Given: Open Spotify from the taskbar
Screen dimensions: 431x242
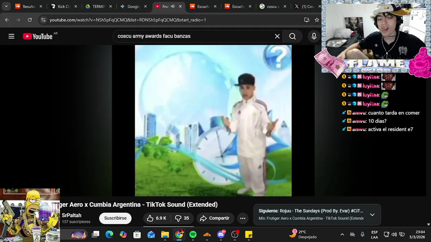Looking at the screenshot, I should [193, 235].
